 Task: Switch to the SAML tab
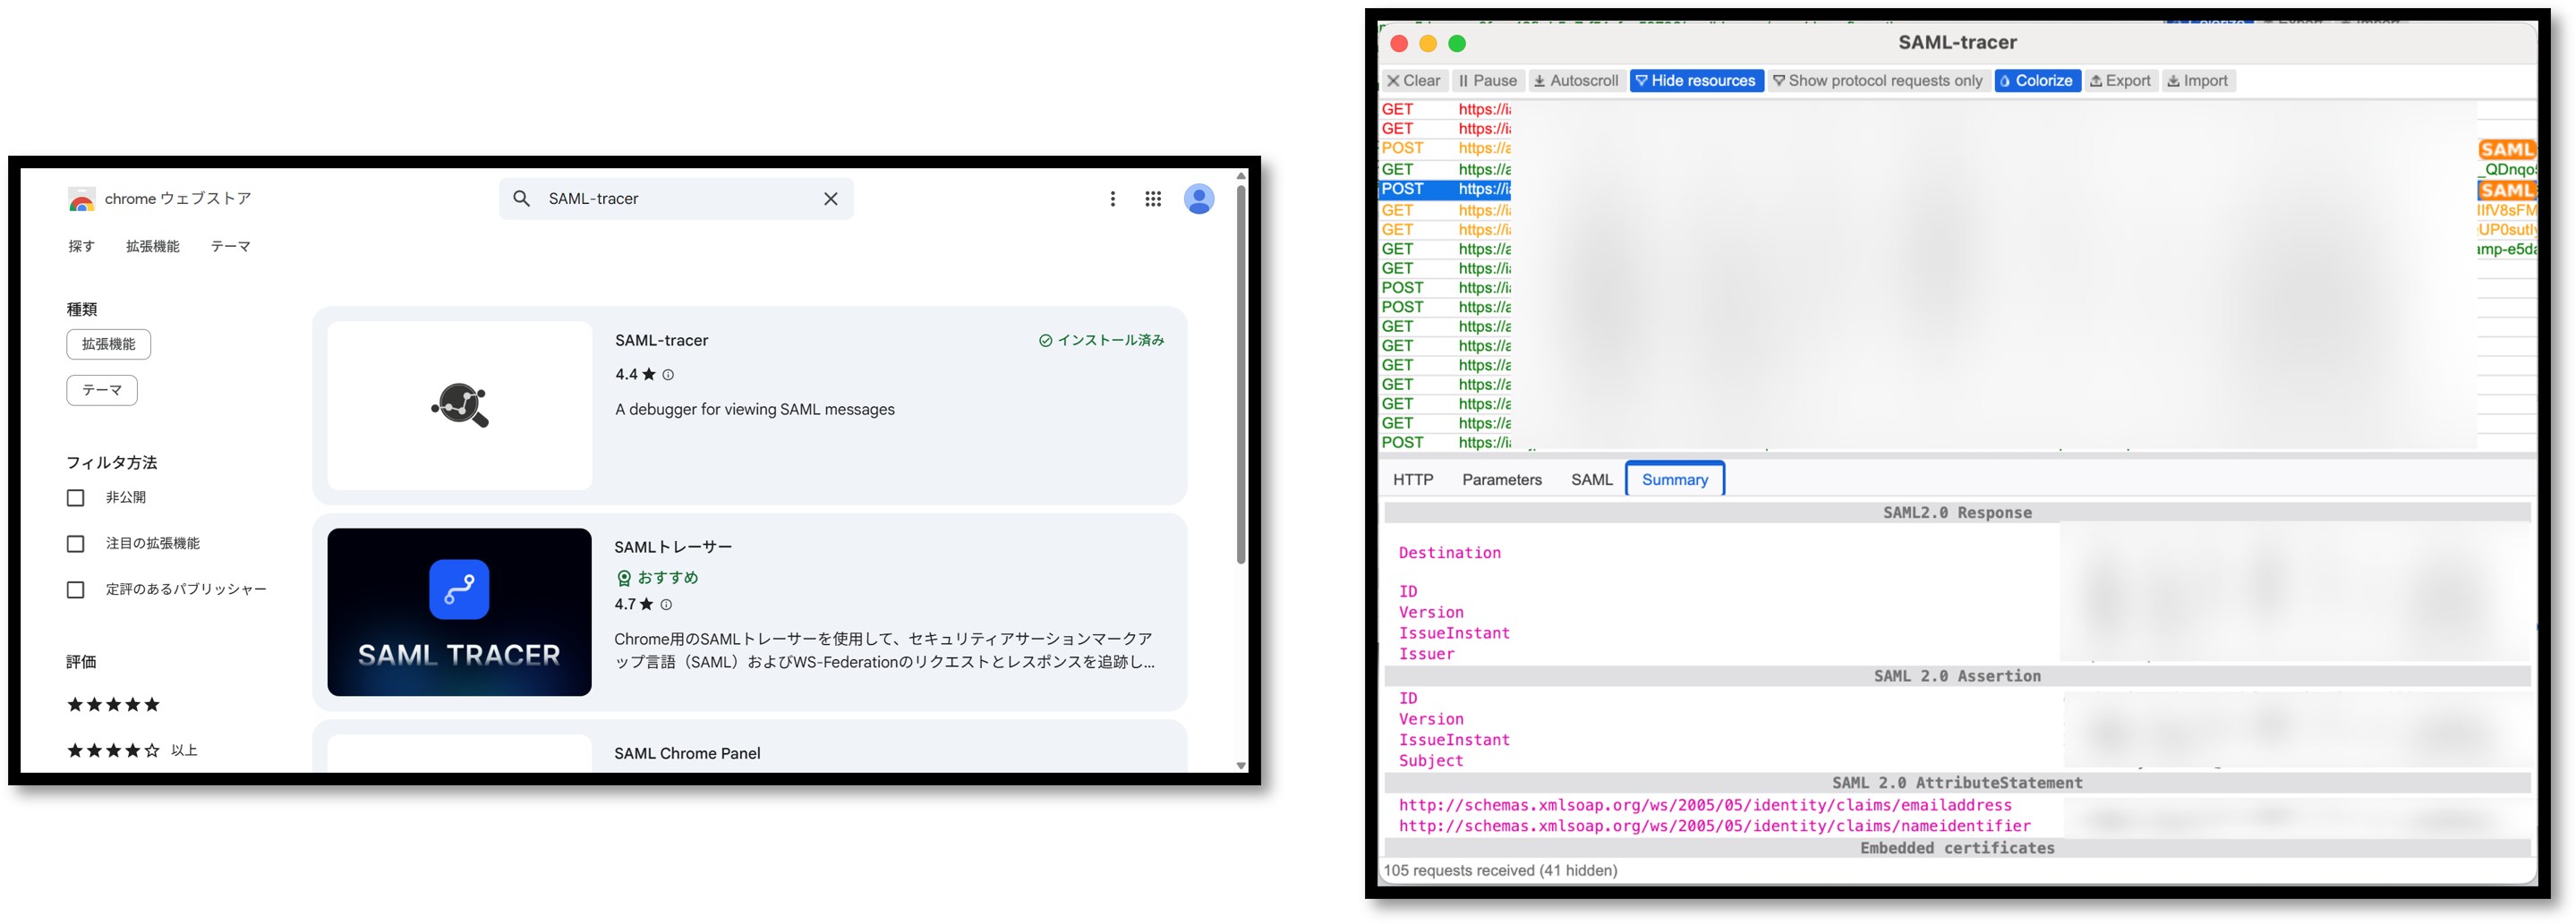pos(1591,479)
